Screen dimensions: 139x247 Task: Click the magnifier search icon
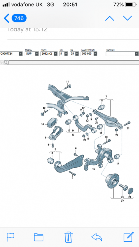point(6,63)
